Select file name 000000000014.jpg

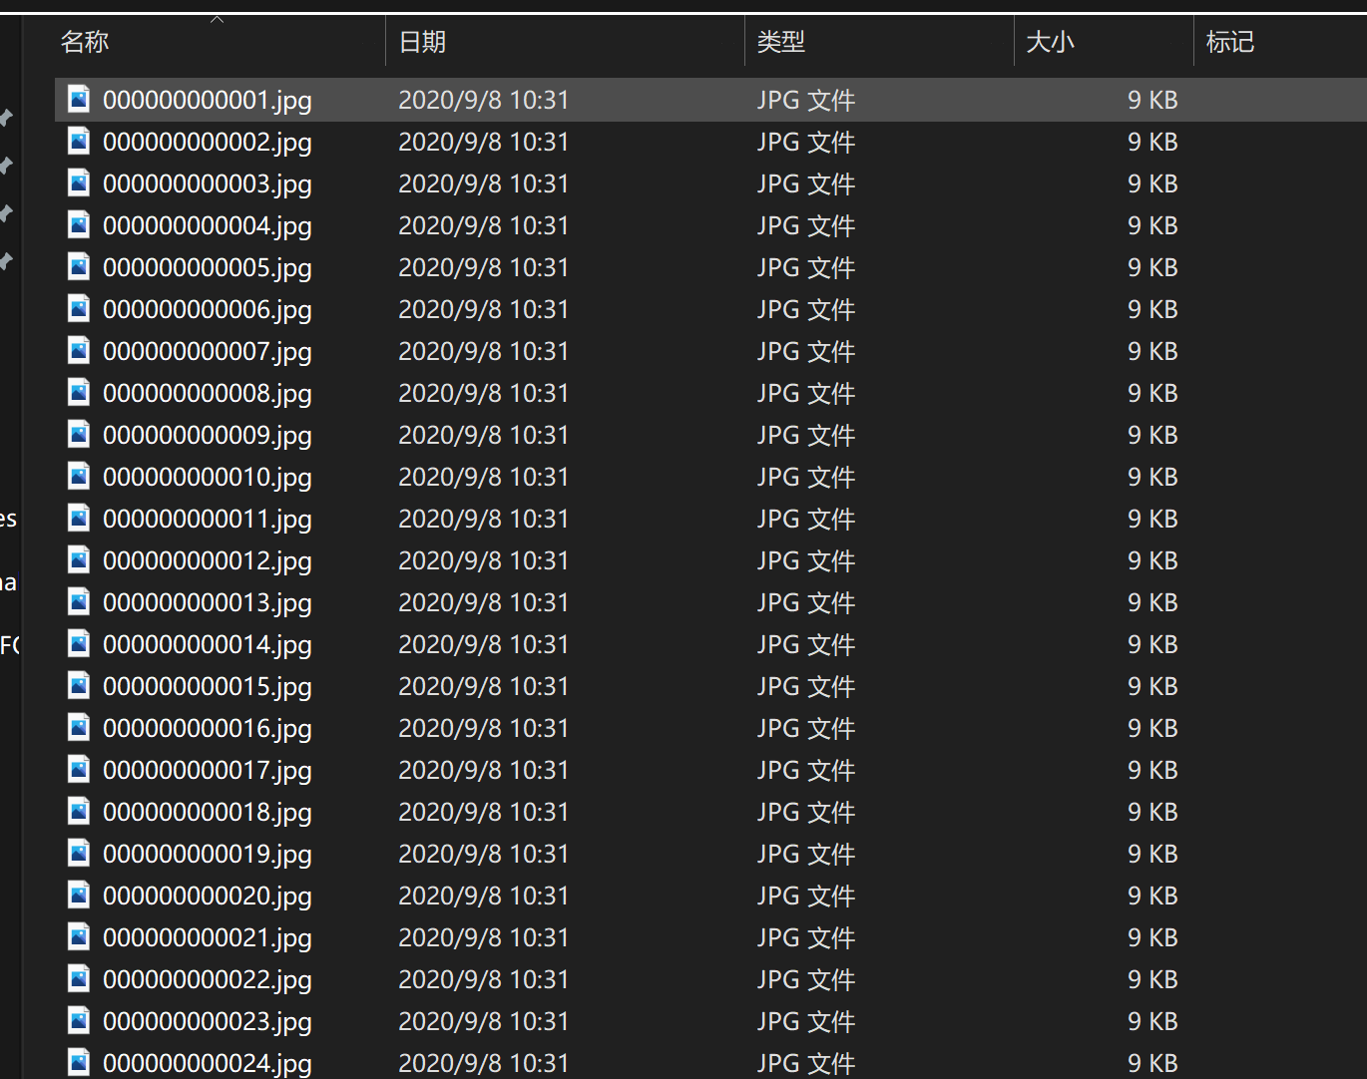coord(208,645)
